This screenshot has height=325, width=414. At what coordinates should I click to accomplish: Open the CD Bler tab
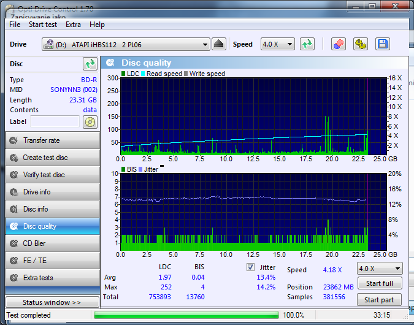53,243
